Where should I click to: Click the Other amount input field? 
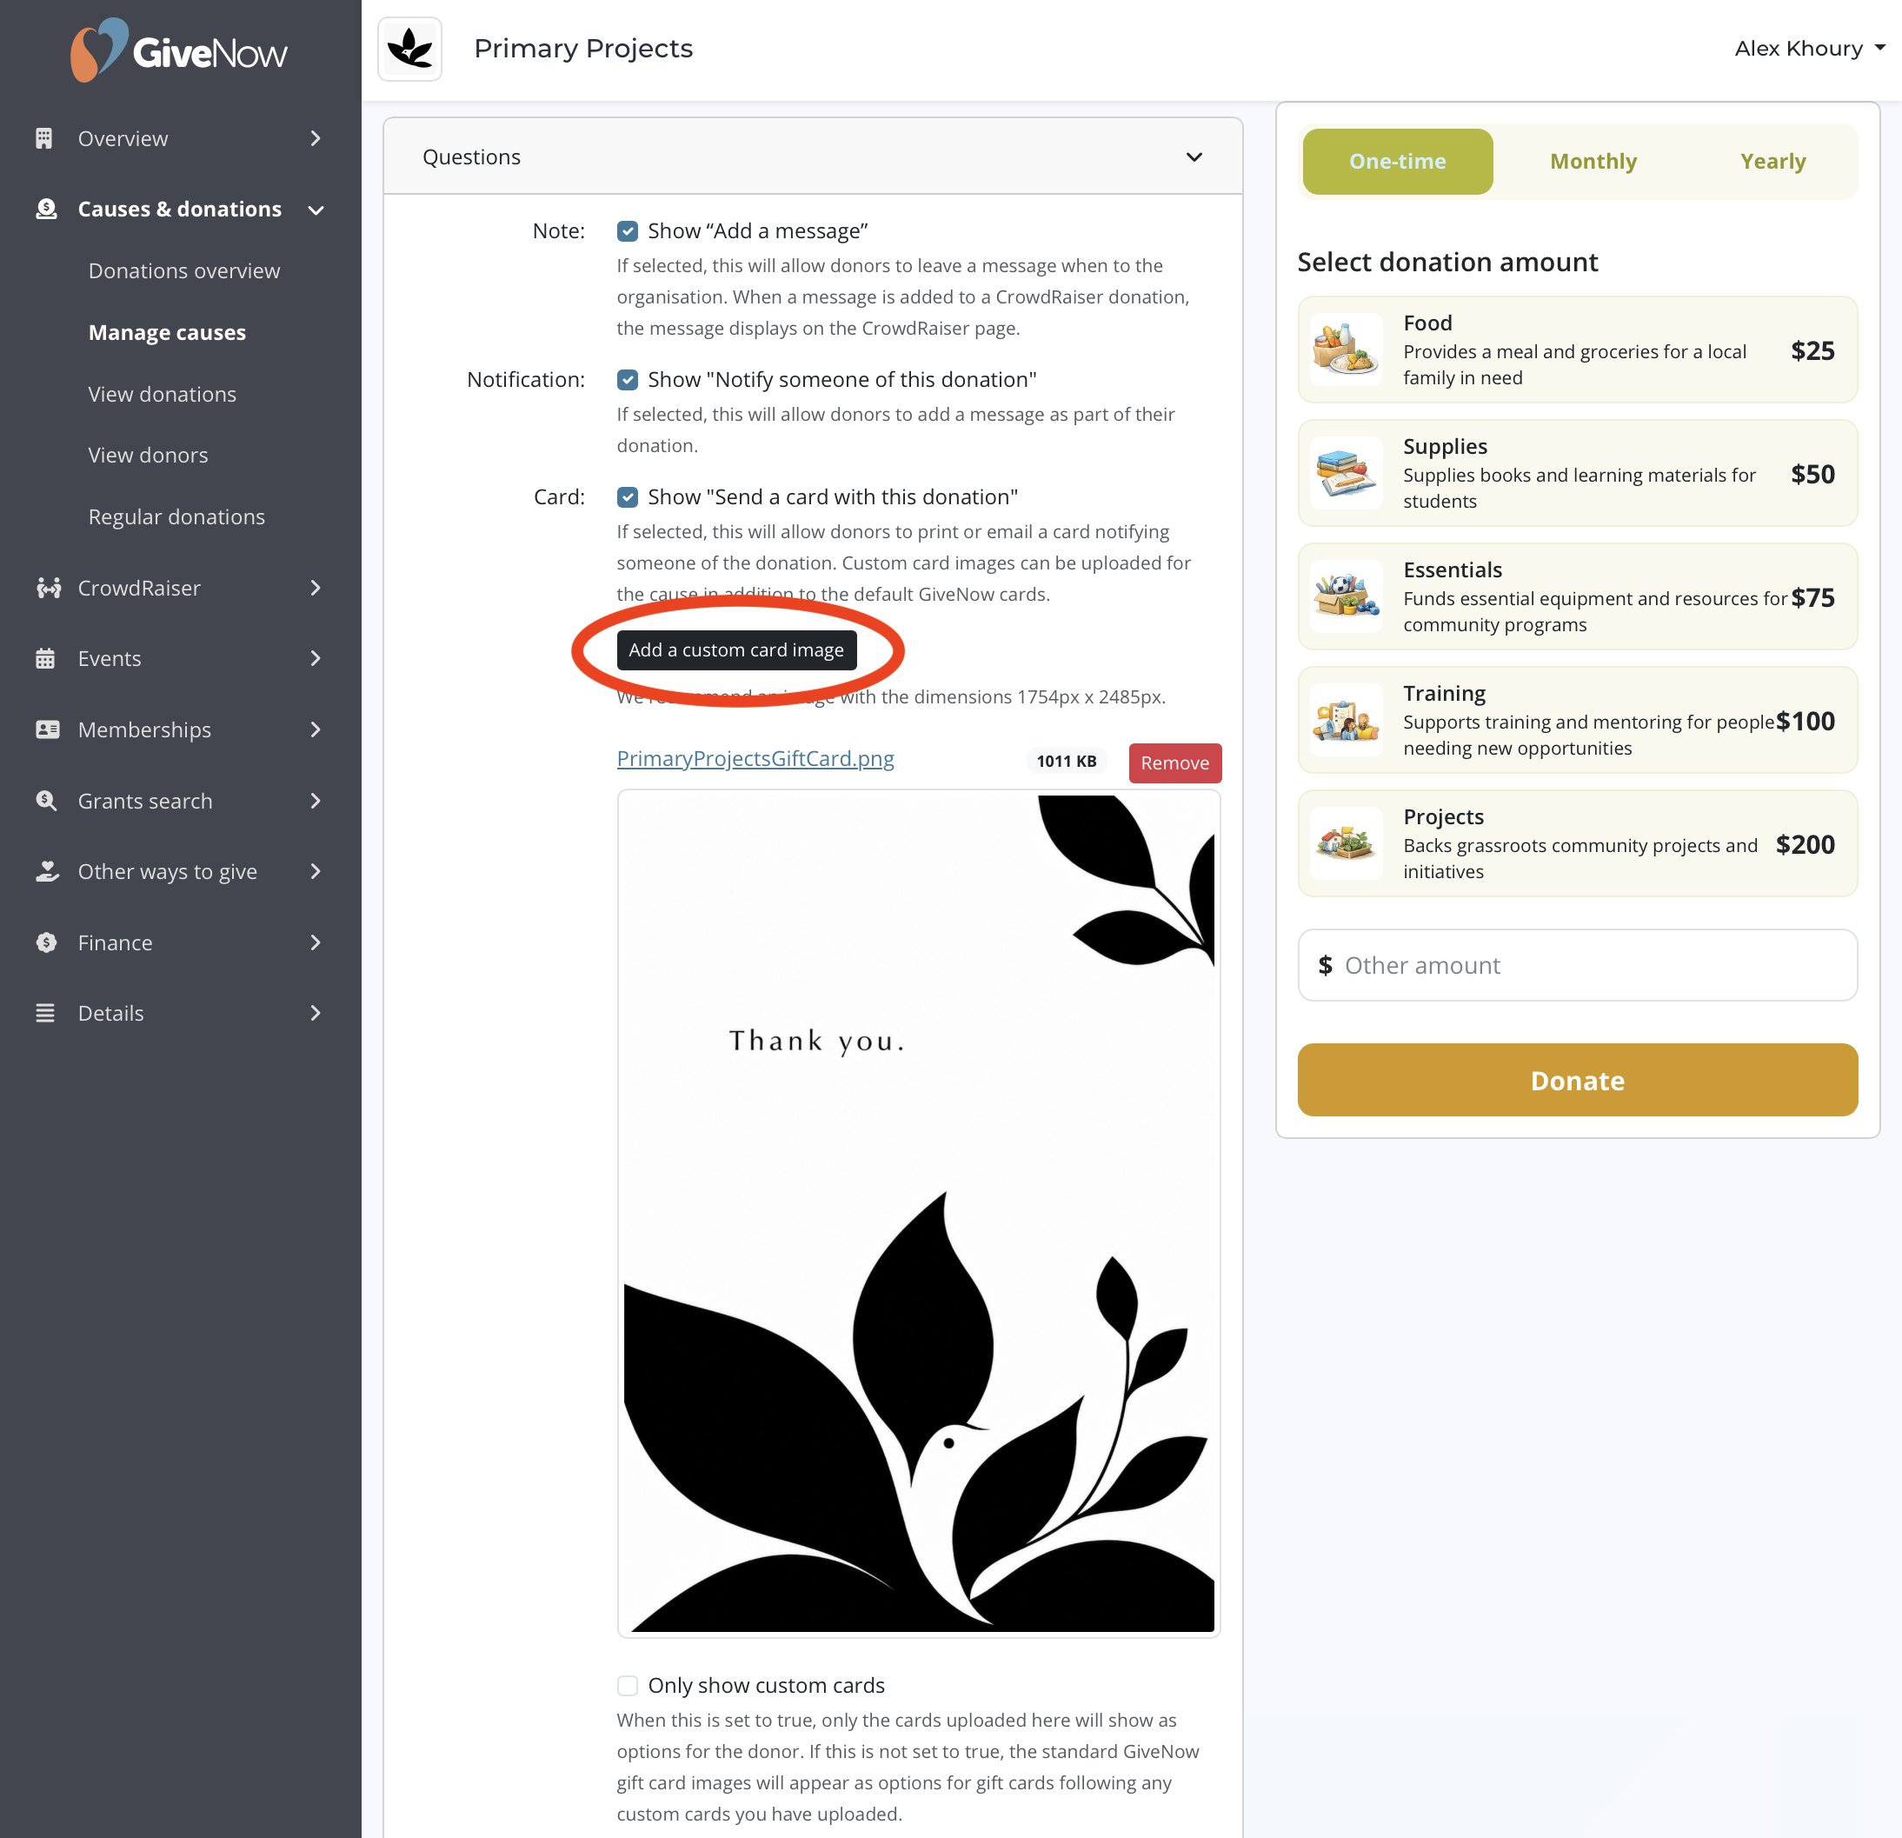pos(1577,966)
